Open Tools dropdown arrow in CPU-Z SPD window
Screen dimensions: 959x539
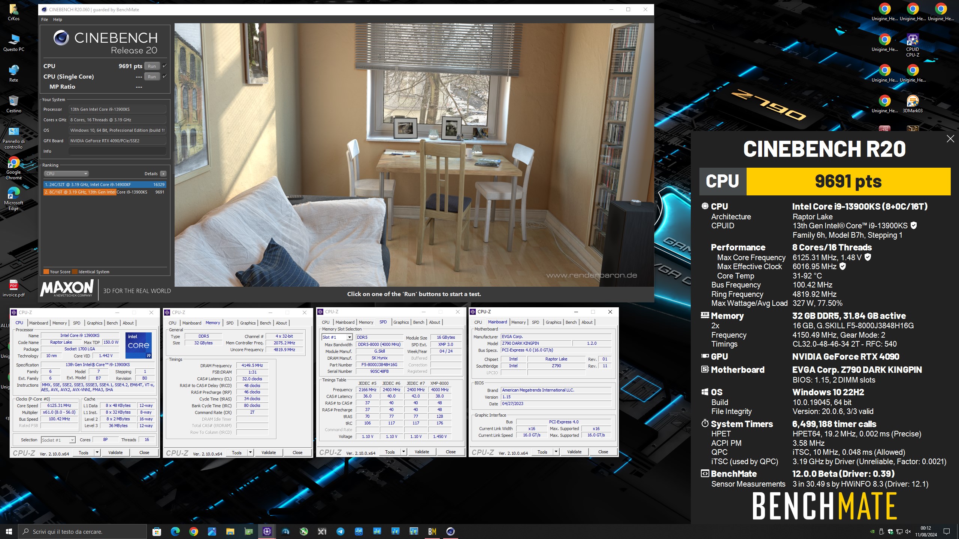point(403,452)
